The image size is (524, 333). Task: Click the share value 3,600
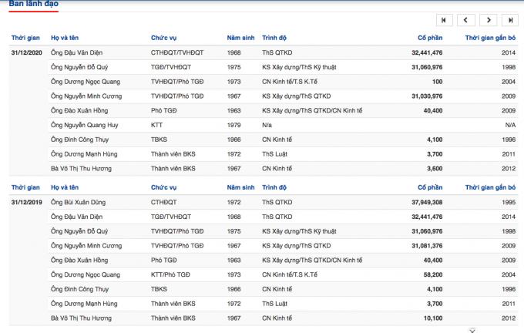435,169
